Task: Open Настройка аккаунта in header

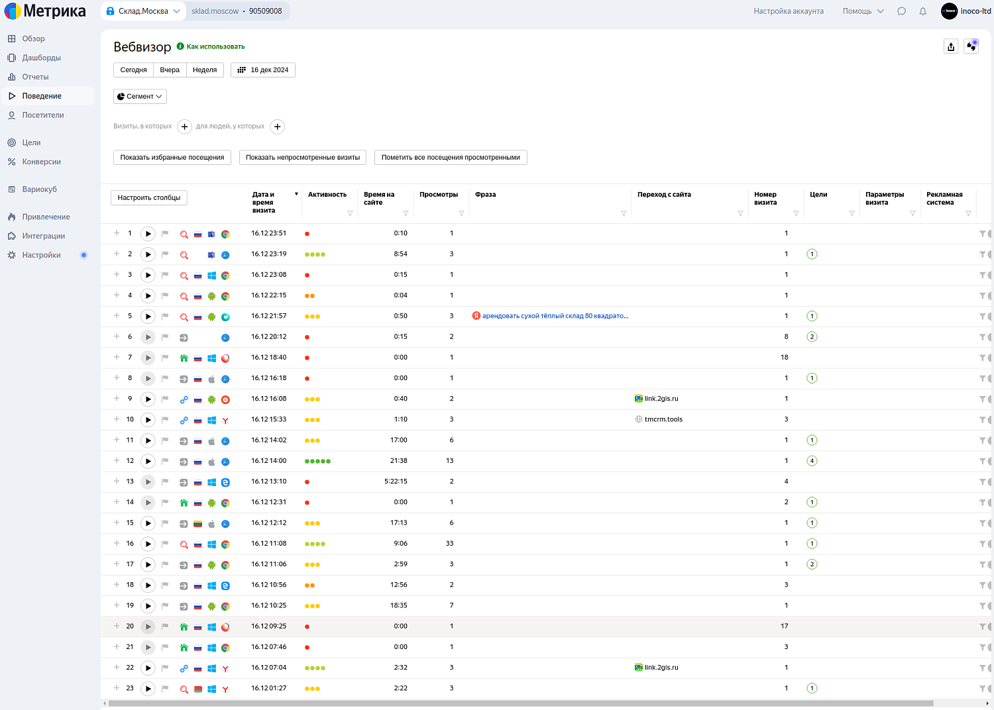Action: click(x=789, y=11)
